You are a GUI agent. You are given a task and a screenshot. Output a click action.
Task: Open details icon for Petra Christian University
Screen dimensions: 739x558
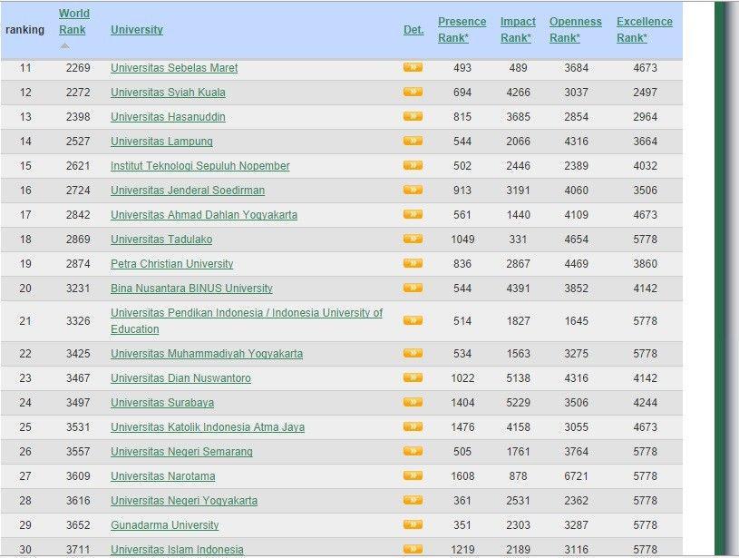413,264
